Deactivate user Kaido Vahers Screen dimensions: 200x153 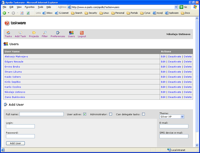click(x=174, y=77)
